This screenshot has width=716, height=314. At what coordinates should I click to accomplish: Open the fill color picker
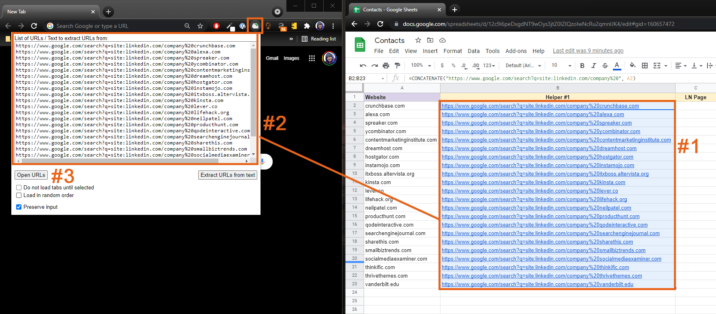tap(633, 66)
